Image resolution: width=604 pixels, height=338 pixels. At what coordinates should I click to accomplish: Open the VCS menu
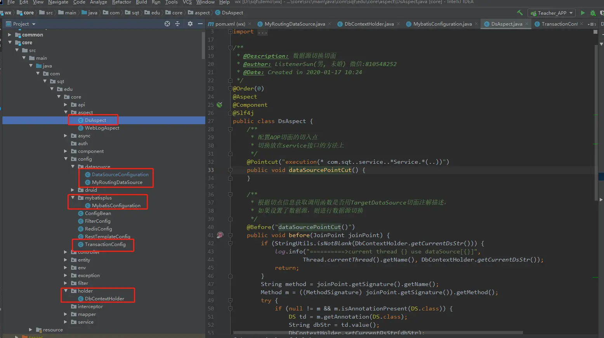point(187,2)
